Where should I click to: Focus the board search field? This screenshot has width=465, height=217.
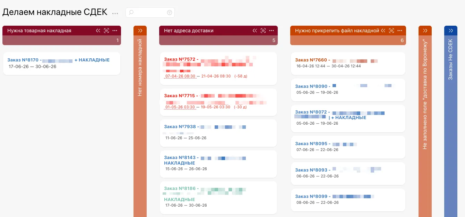[x=150, y=12]
